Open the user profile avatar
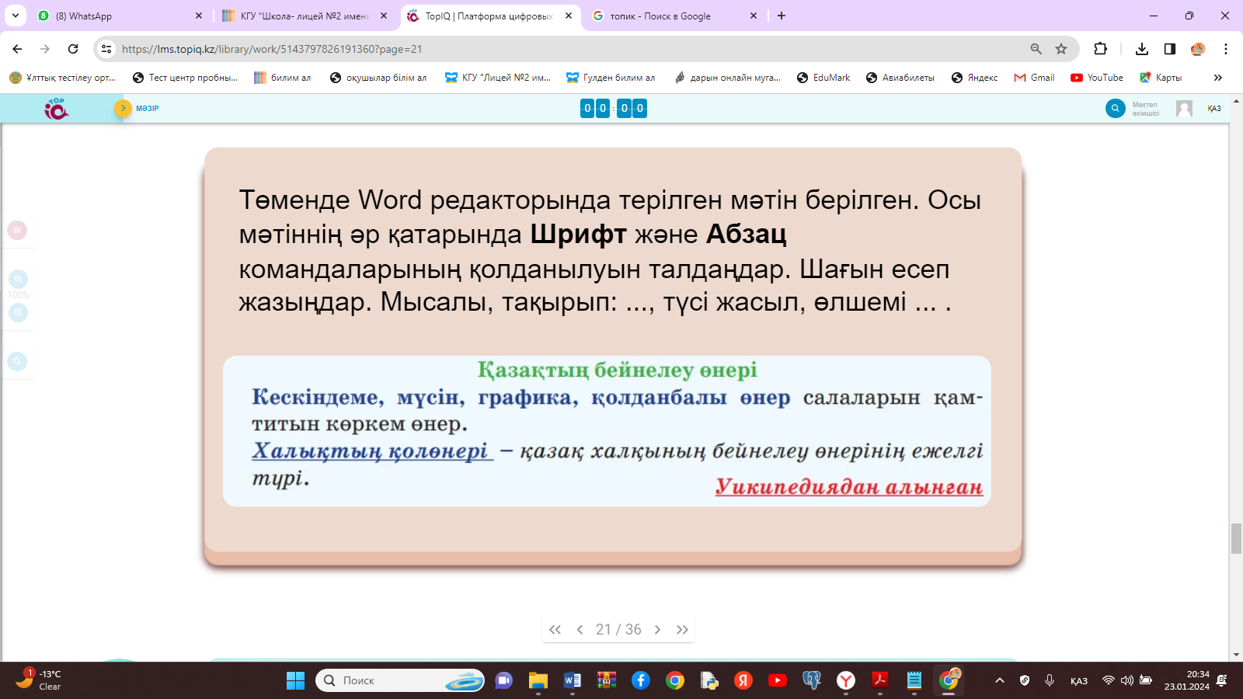This screenshot has height=699, width=1243. click(x=1184, y=108)
